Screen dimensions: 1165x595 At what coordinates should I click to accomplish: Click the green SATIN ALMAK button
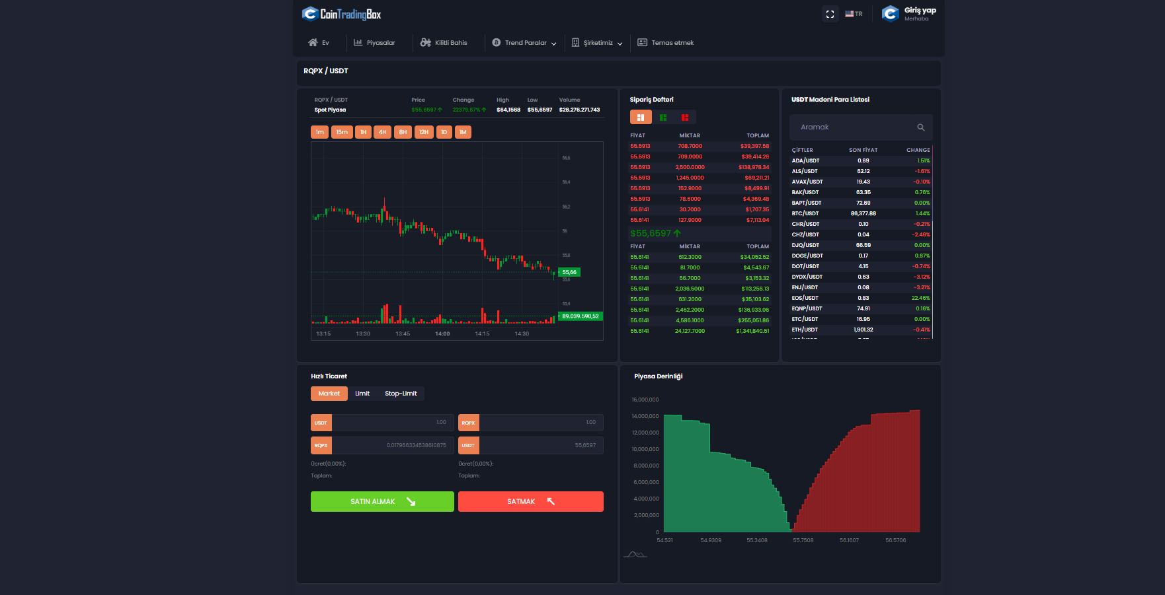tap(382, 501)
